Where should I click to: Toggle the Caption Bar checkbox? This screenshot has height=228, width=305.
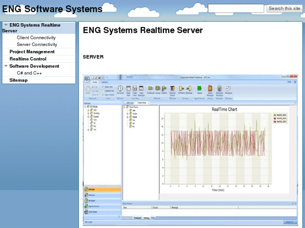(x=103, y=91)
